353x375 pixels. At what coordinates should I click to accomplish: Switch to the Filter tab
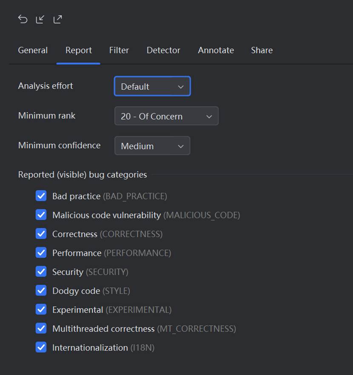point(119,50)
